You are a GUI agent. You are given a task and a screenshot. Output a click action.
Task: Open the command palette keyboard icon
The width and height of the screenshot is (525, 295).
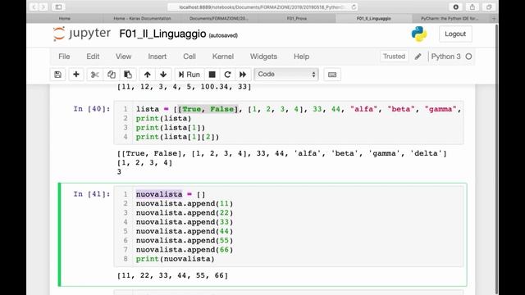tap(332, 75)
